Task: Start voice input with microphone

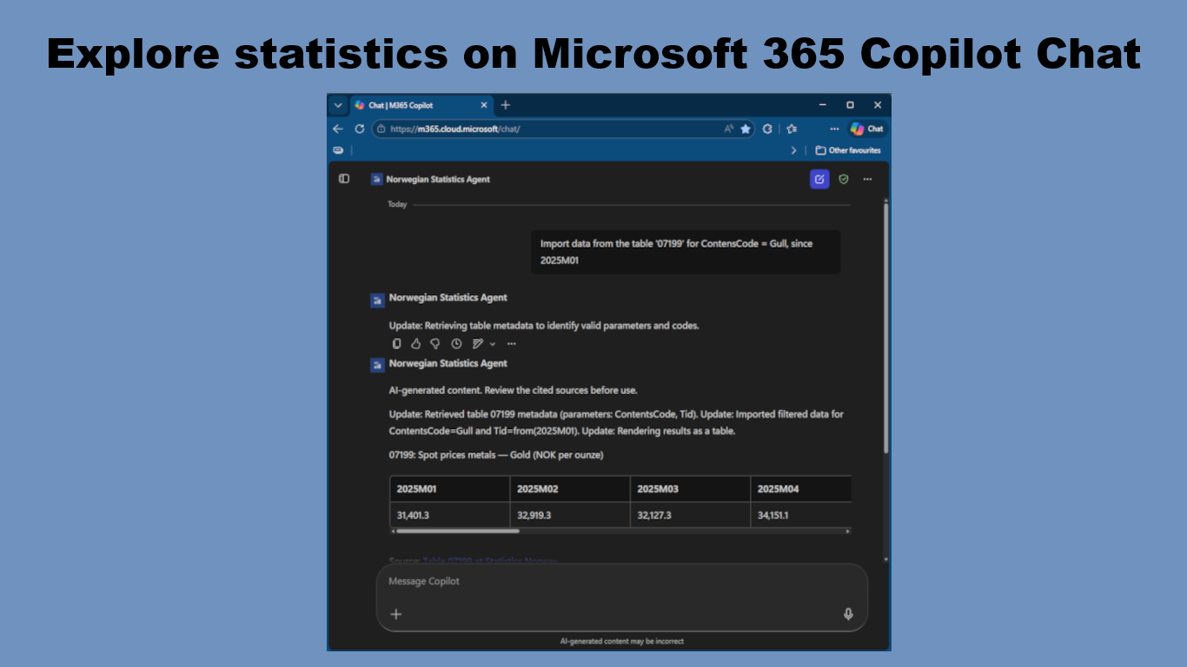Action: [x=848, y=614]
